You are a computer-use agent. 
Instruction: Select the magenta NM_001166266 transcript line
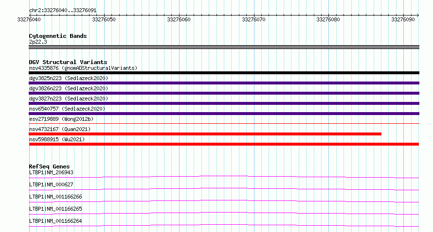[224, 201]
